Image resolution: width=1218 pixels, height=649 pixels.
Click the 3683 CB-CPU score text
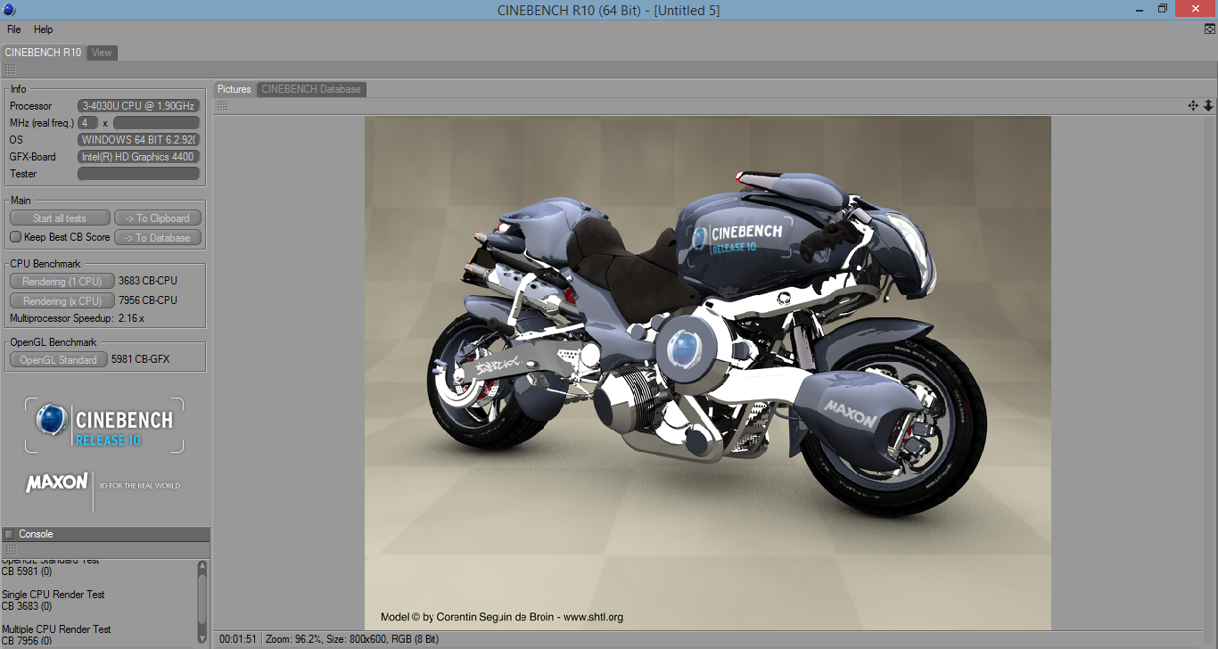(148, 282)
